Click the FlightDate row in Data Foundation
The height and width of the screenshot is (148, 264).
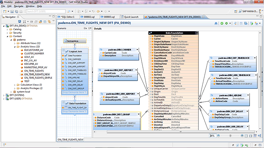[174, 36]
